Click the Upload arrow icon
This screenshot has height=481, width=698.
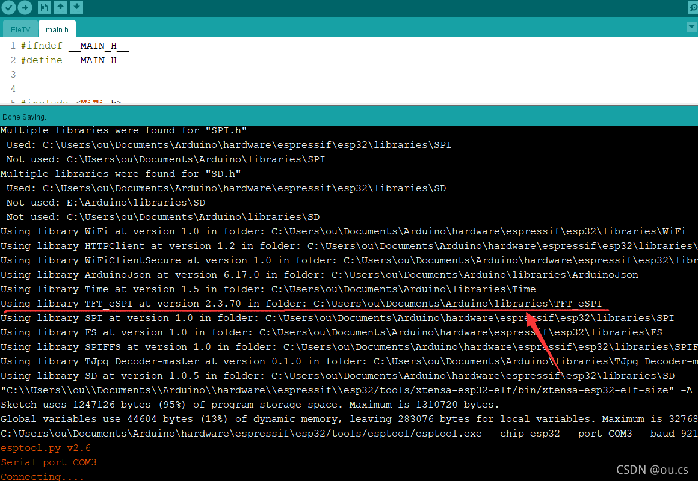[x=25, y=8]
